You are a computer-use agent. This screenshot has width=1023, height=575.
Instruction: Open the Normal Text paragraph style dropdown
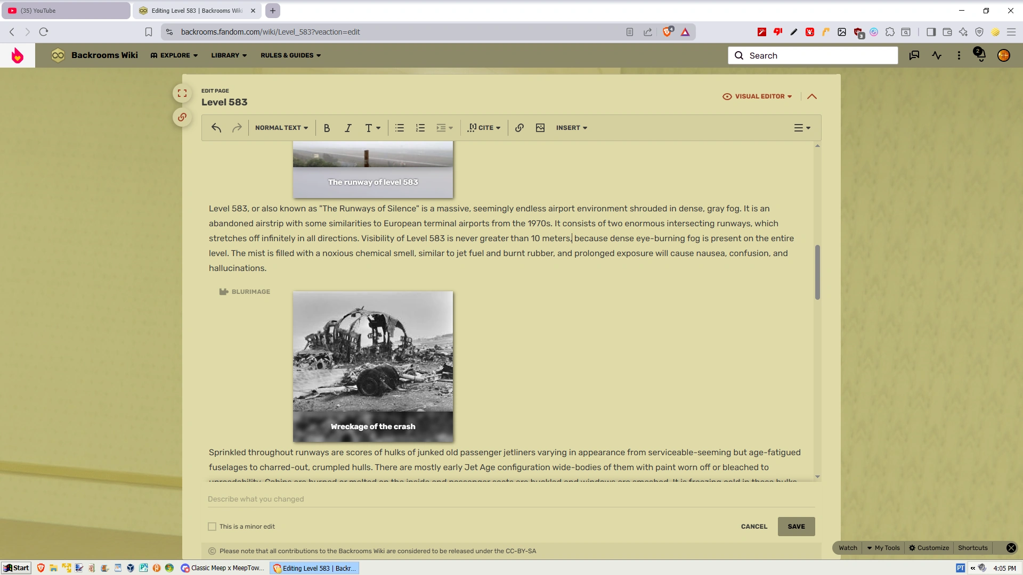(281, 128)
